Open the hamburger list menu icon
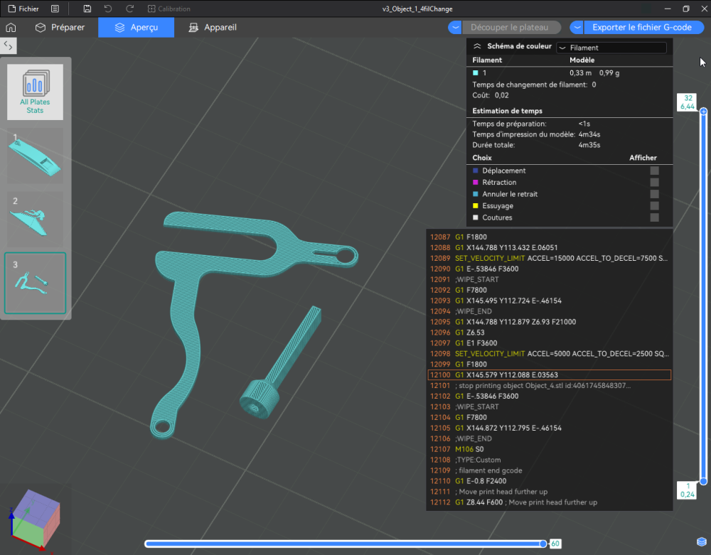The image size is (711, 555). (55, 9)
